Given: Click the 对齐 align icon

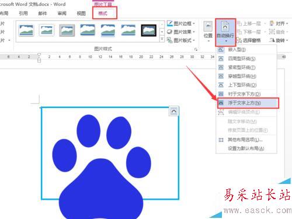Looking at the screenshot, I should tap(272, 23).
